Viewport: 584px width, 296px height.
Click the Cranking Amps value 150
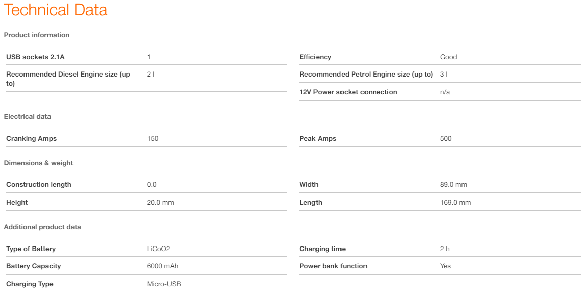click(153, 139)
